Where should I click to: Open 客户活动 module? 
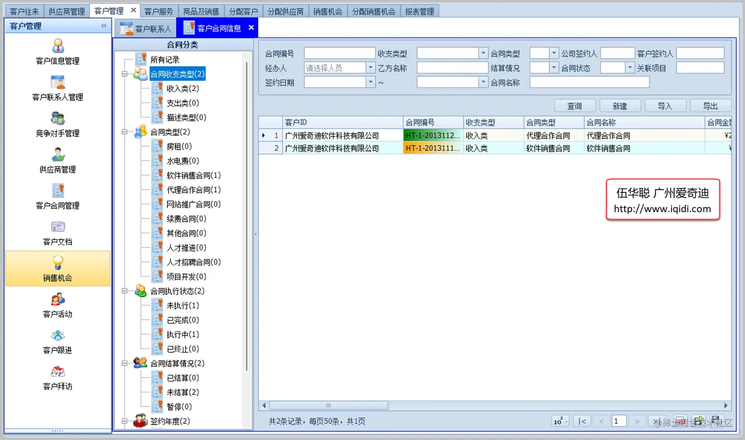[x=58, y=306]
